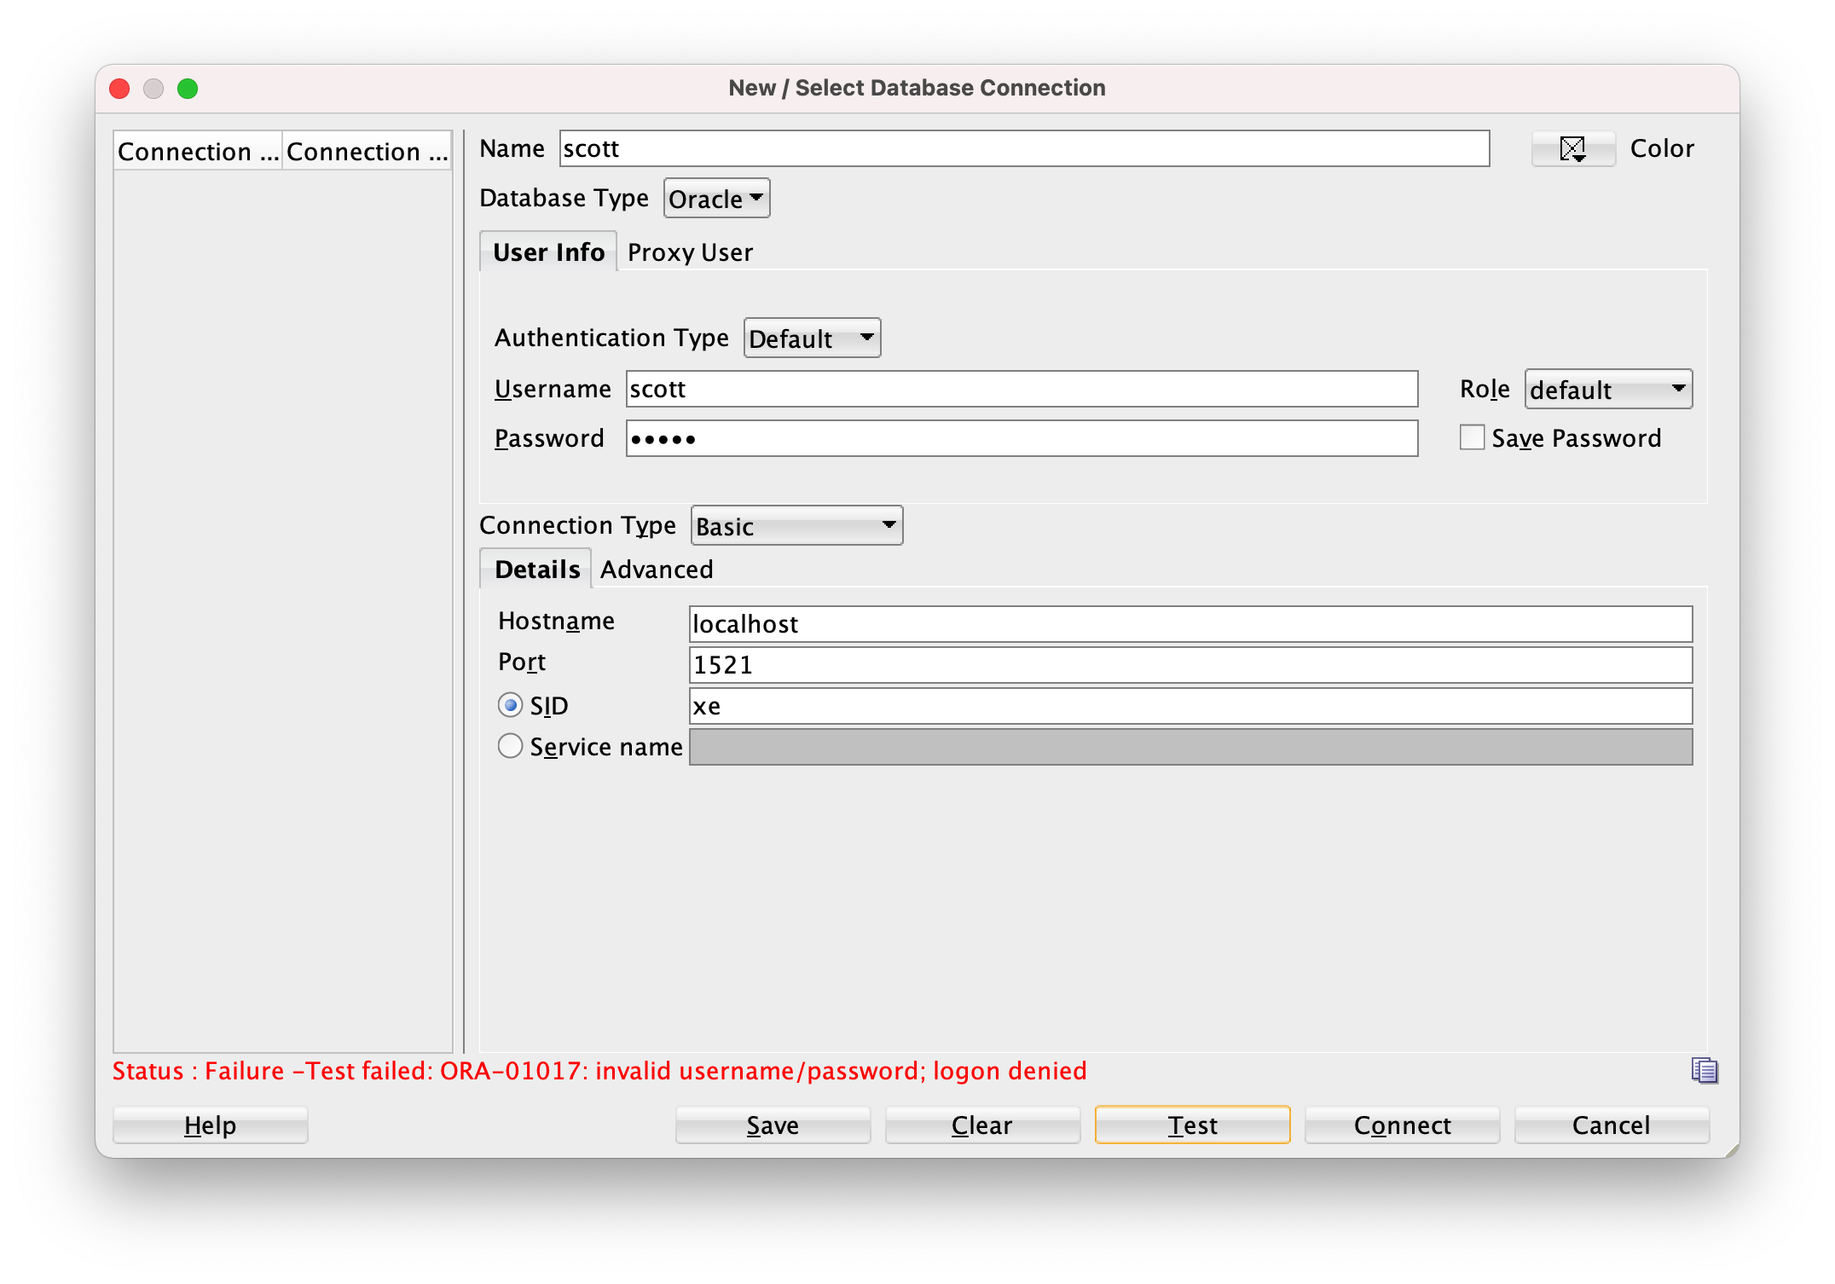This screenshot has height=1284, width=1835.
Task: Expand the Connection Type dropdown
Action: [x=796, y=526]
